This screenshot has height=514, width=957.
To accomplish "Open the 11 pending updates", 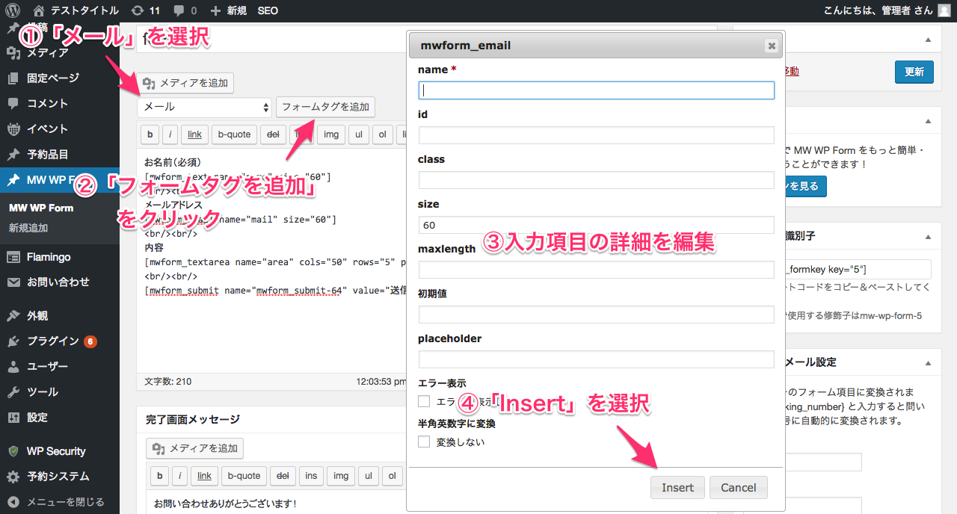I will point(145,10).
